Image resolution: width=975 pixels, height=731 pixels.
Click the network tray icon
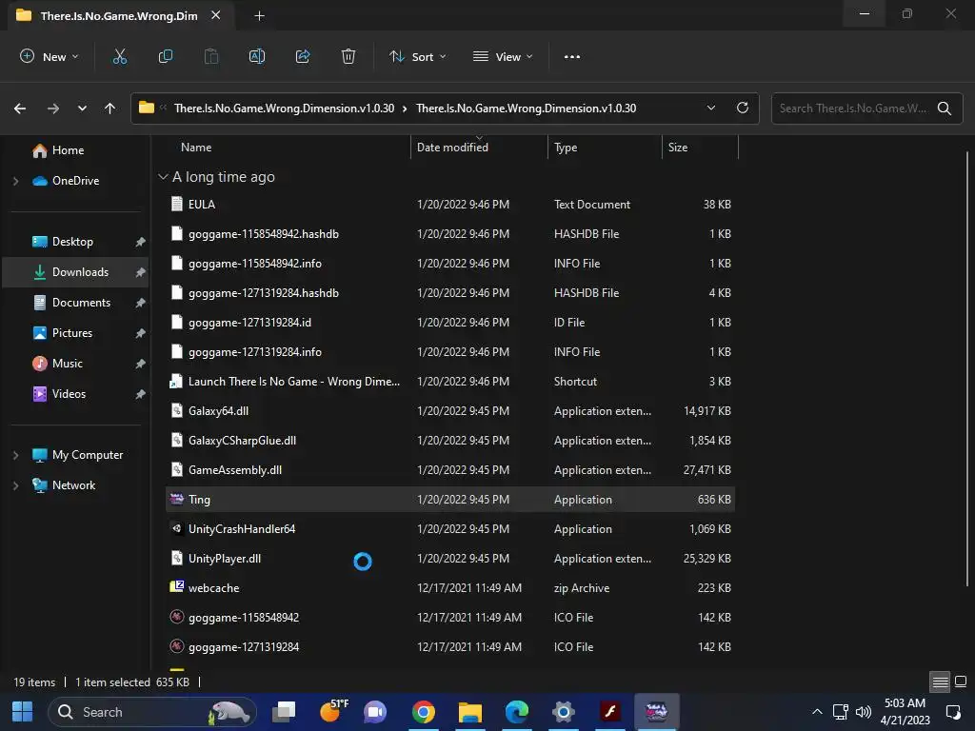coord(840,712)
